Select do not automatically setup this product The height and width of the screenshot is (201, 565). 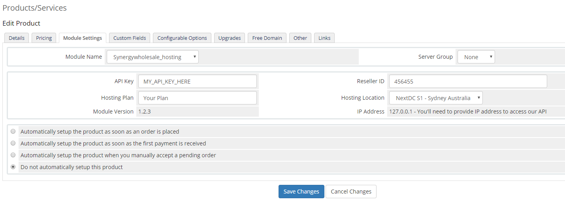click(13, 167)
